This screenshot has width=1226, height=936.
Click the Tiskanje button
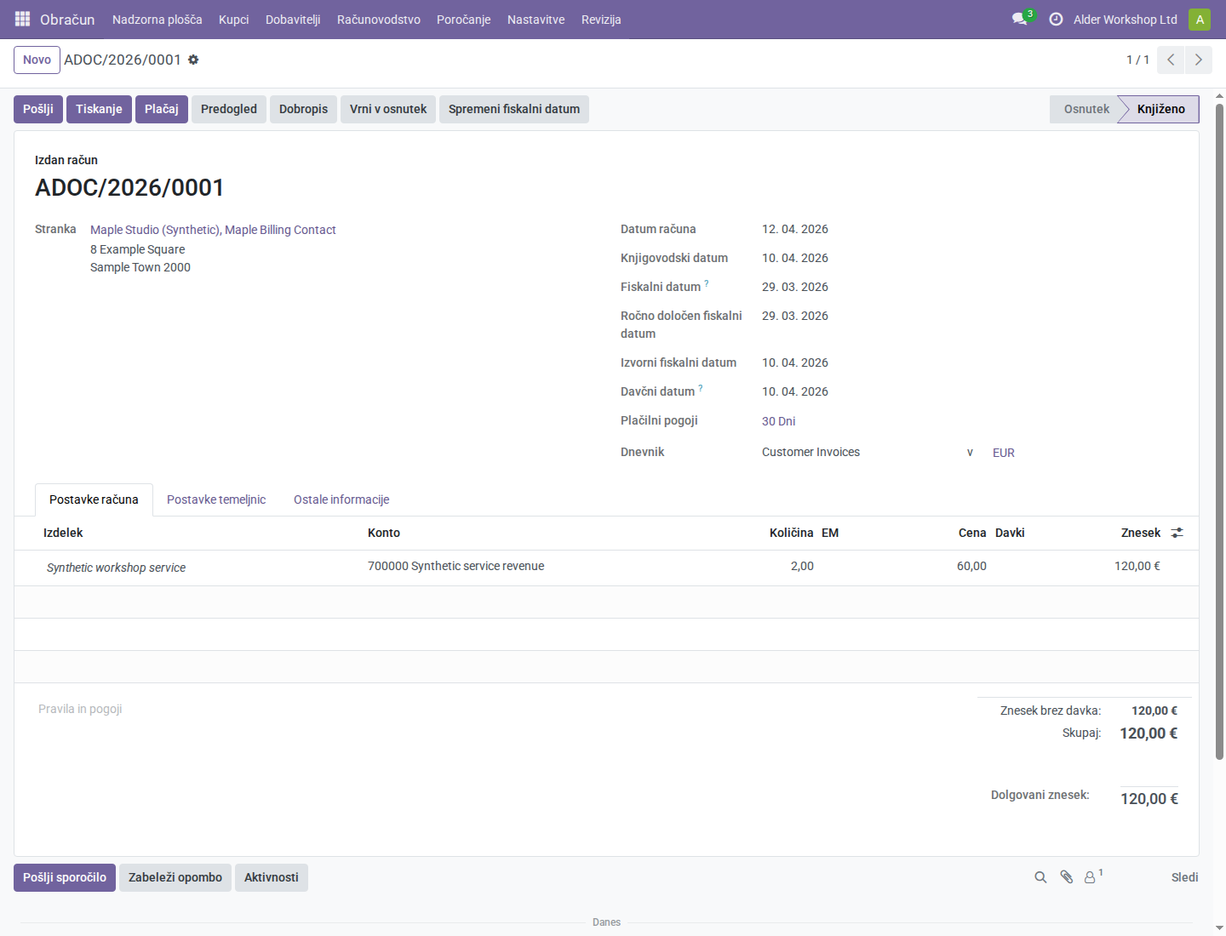[99, 109]
